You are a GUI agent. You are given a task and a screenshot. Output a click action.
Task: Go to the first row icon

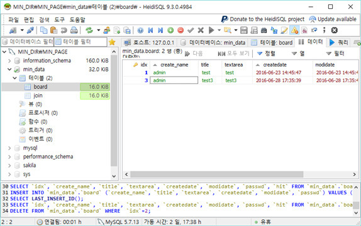150,30
